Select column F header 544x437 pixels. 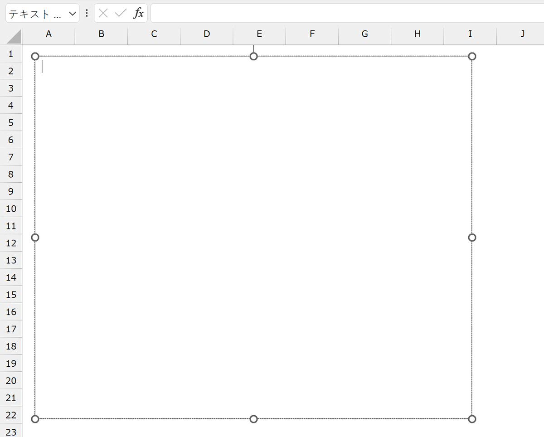pyautogui.click(x=312, y=34)
